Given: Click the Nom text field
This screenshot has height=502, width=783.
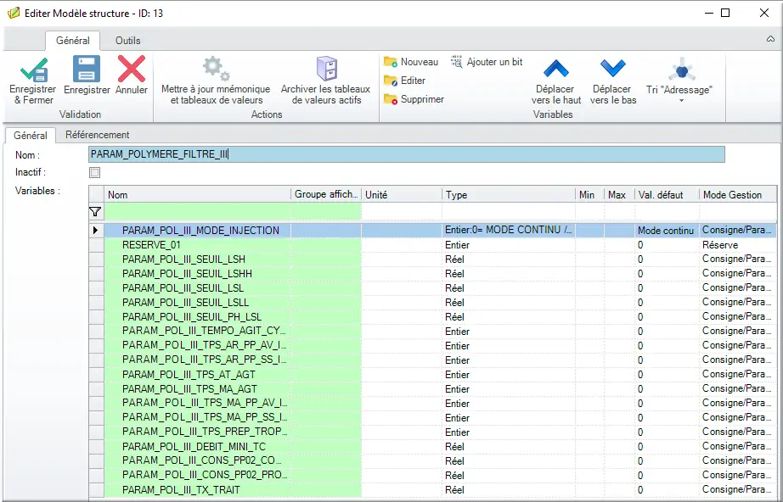Looking at the screenshot, I should point(407,154).
